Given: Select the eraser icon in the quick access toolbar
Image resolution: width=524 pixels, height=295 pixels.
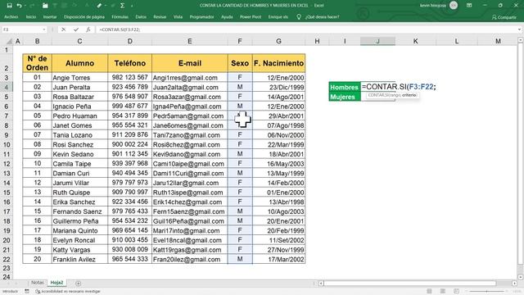Looking at the screenshot, I should pos(99,6).
